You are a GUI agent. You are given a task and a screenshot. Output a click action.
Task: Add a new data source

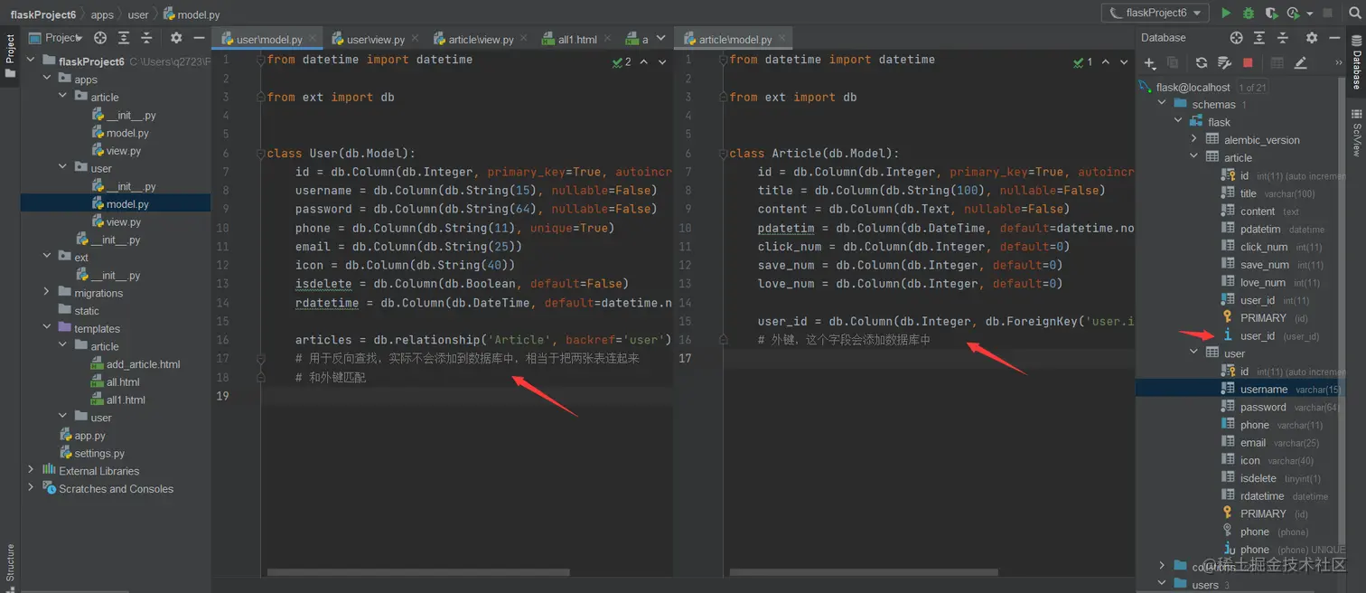(x=1150, y=63)
